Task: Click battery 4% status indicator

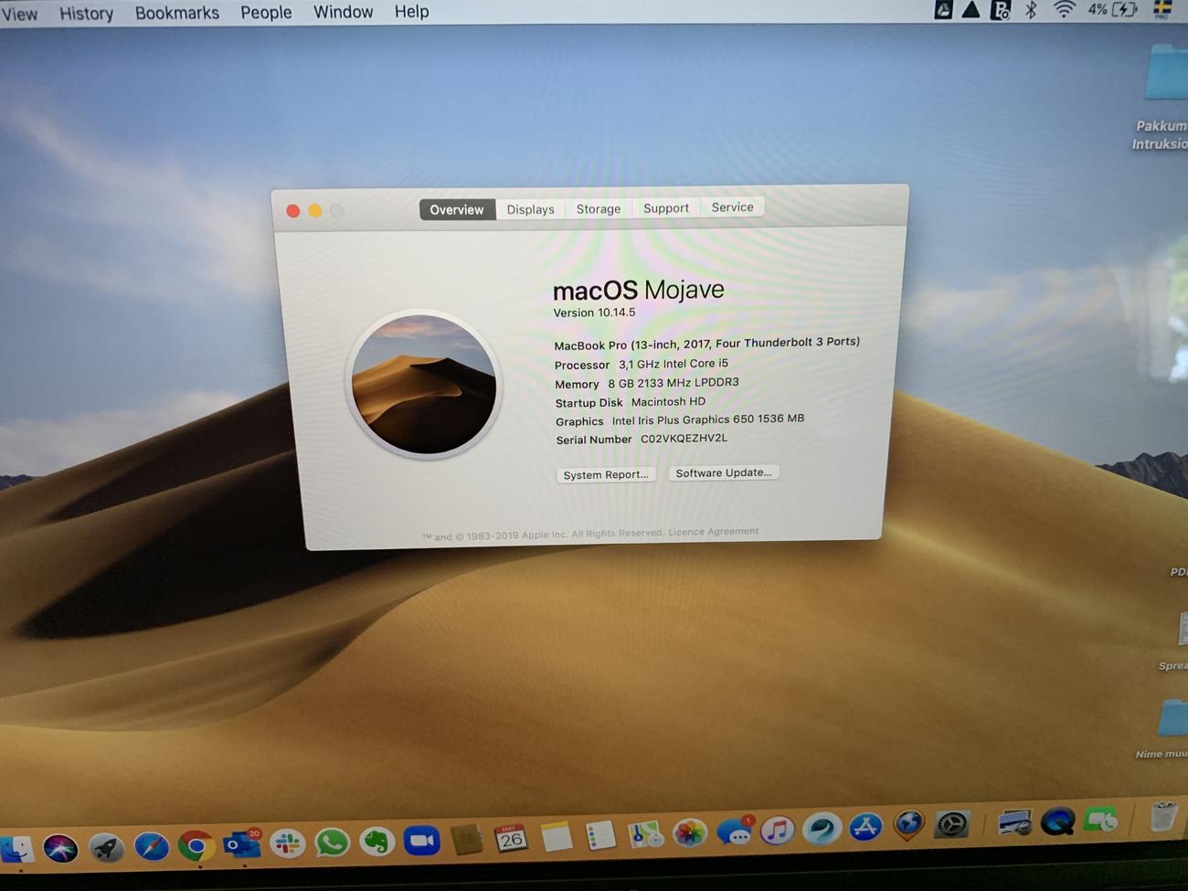Action: tap(1112, 10)
